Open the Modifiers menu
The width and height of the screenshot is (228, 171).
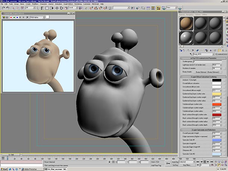[x=35, y=4]
